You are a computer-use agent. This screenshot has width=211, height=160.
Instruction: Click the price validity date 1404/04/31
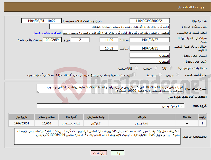(x=149, y=48)
